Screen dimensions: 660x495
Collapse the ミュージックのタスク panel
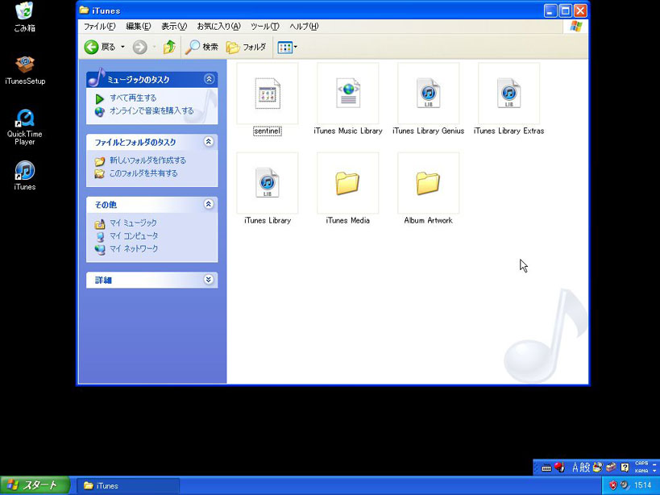click(x=209, y=79)
